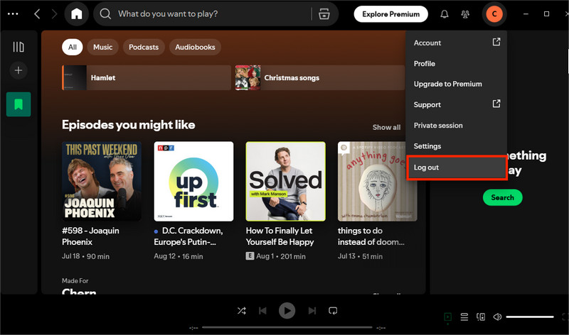569x335 pixels.
Task: Toggle shuffle in player bar
Action: [x=241, y=311]
